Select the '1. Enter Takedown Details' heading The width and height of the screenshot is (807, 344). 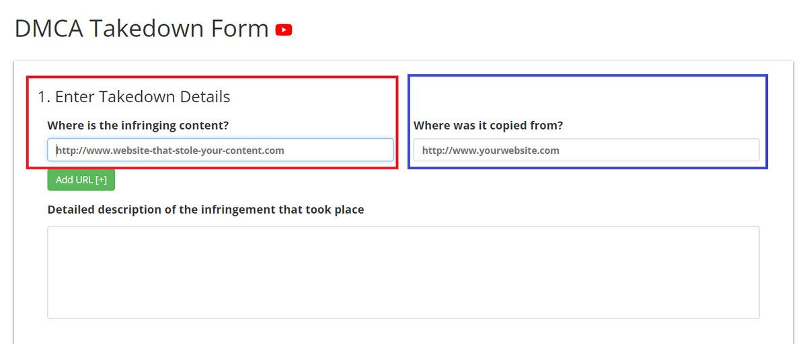coord(134,97)
